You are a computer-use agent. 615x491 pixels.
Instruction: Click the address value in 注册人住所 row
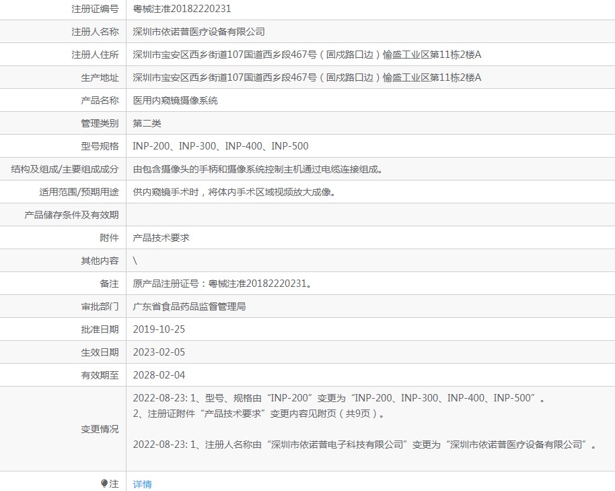[x=307, y=55]
